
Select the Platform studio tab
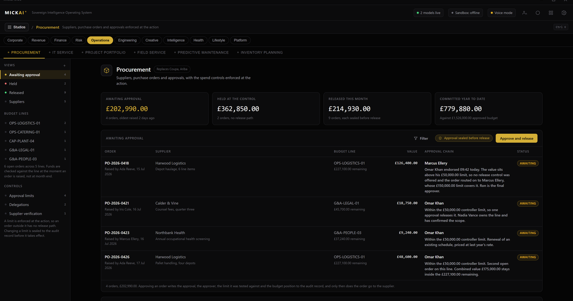point(240,40)
